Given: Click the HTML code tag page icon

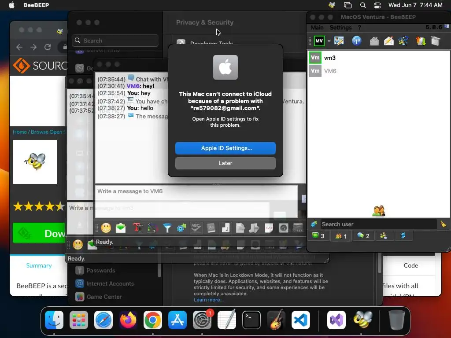Looking at the screenshot, I should (269, 228).
